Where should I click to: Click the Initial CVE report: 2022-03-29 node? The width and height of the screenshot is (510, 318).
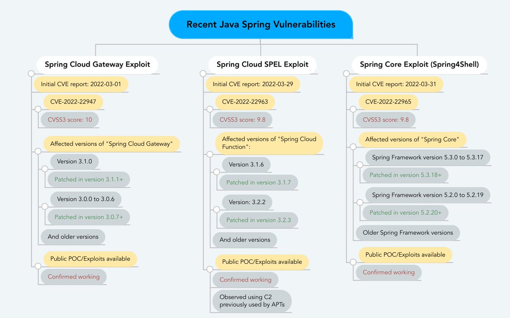coord(253,84)
